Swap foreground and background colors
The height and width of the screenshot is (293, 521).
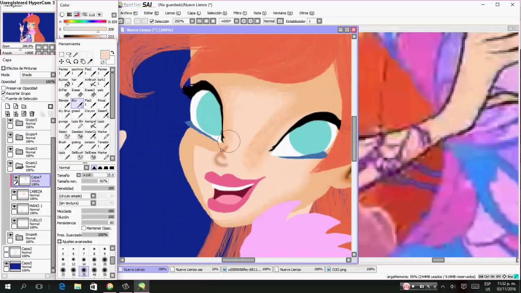pos(112,53)
